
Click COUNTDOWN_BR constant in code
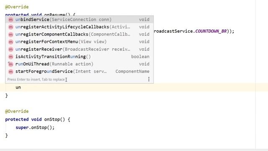tap(211, 31)
